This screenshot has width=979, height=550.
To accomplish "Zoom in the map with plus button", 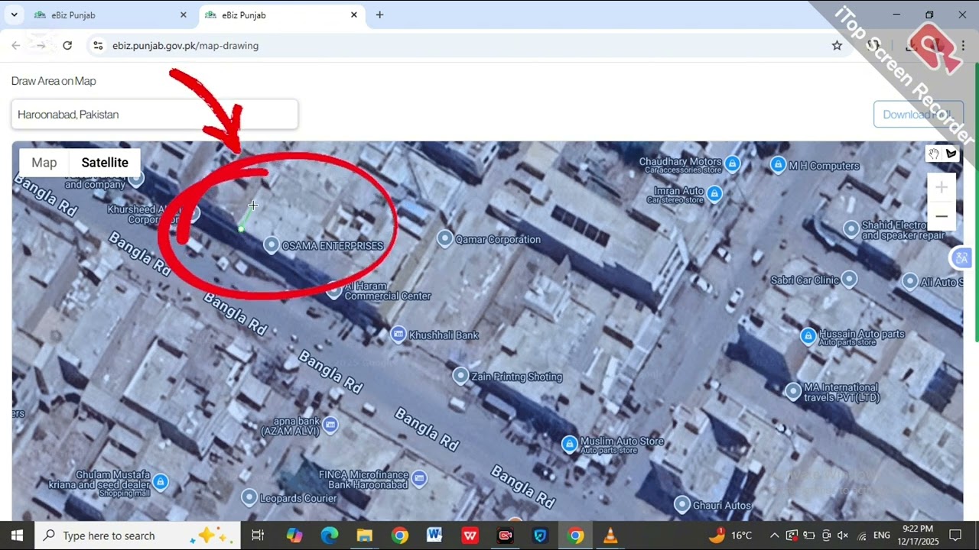I will (x=942, y=188).
